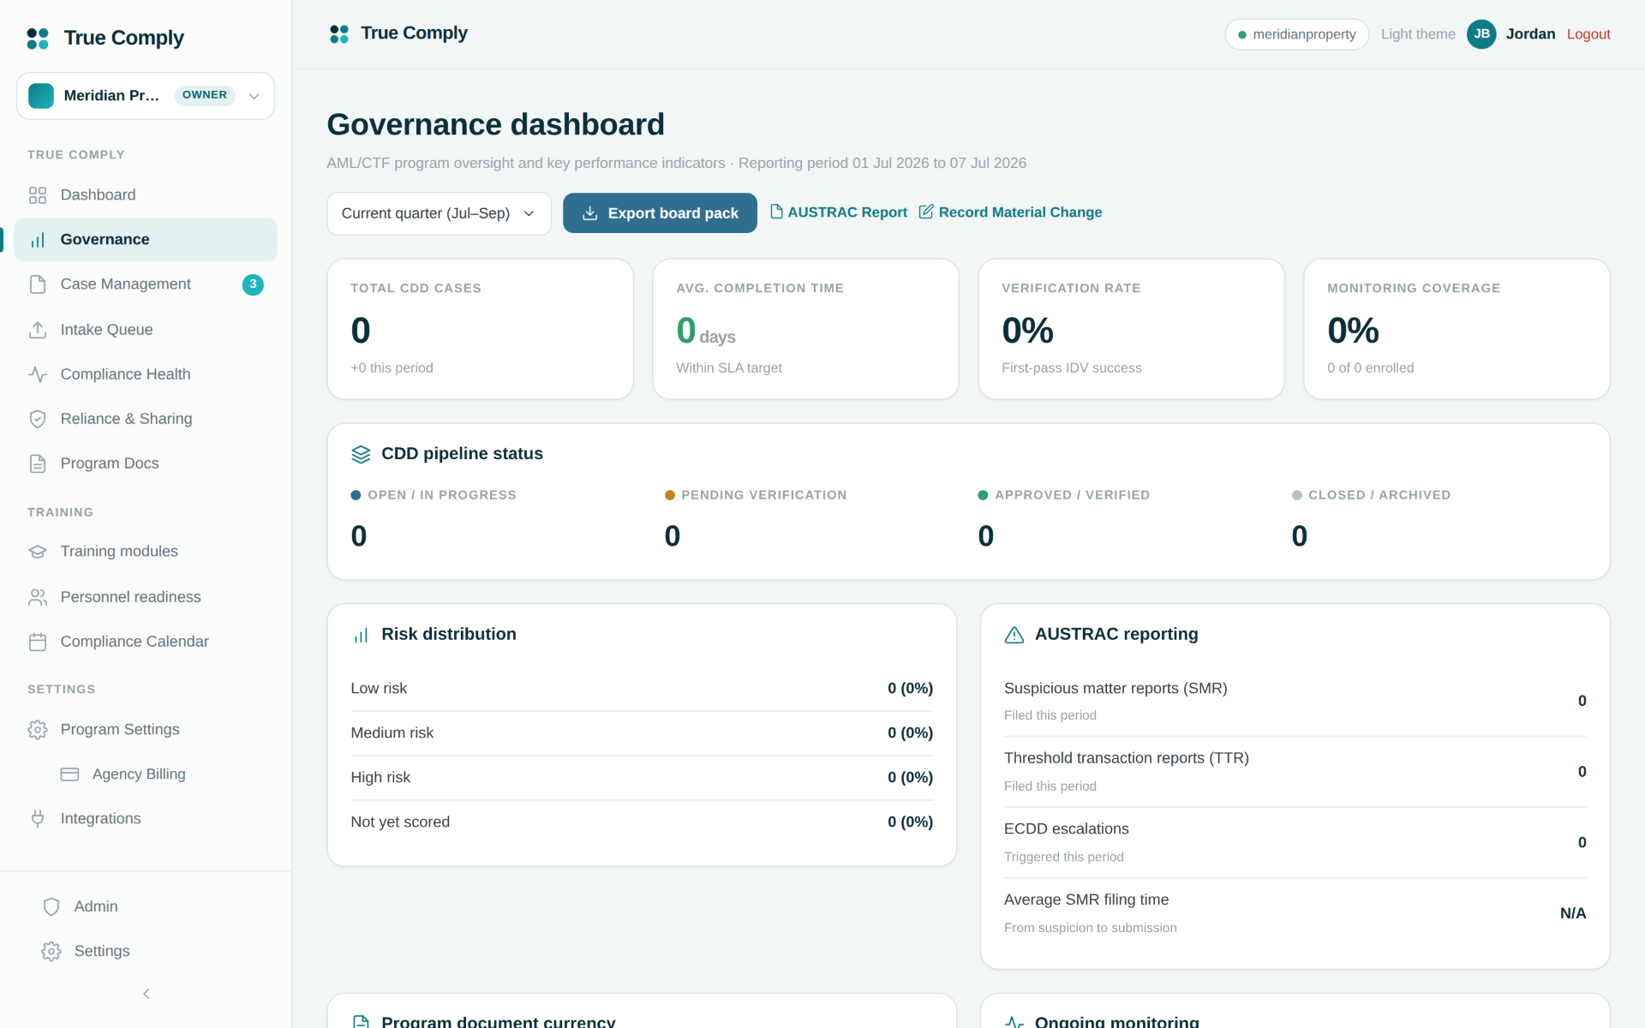The height and width of the screenshot is (1028, 1645).
Task: Click the Monitoring Coverage card
Action: point(1457,329)
